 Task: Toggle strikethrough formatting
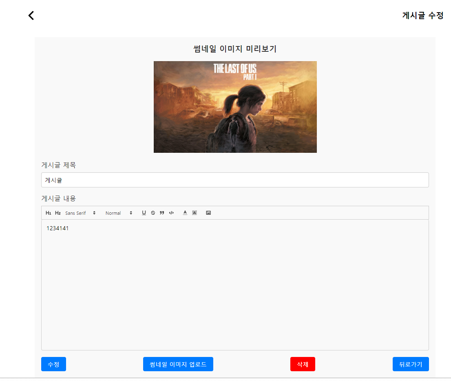[x=153, y=213]
